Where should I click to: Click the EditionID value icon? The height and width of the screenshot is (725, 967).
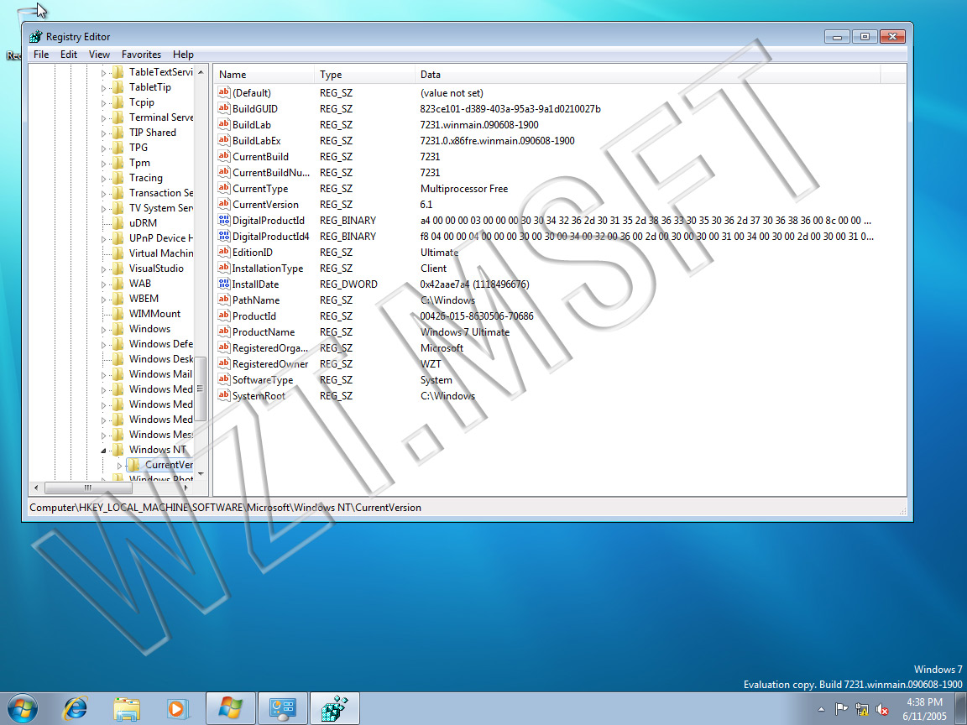pos(223,252)
